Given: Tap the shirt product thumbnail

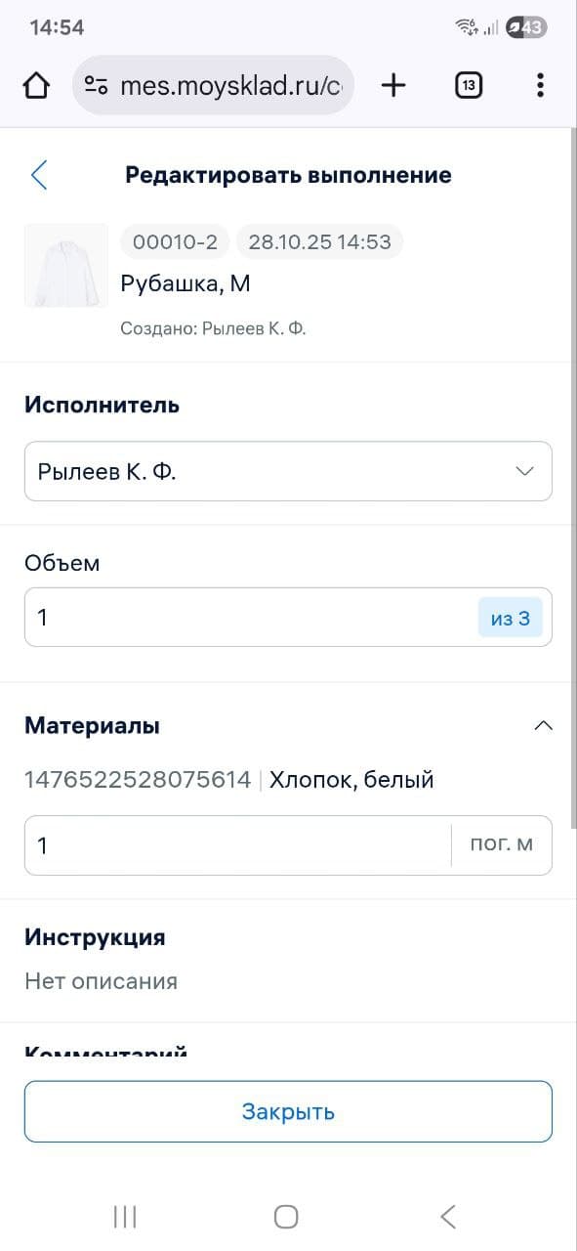Looking at the screenshot, I should 65,265.
